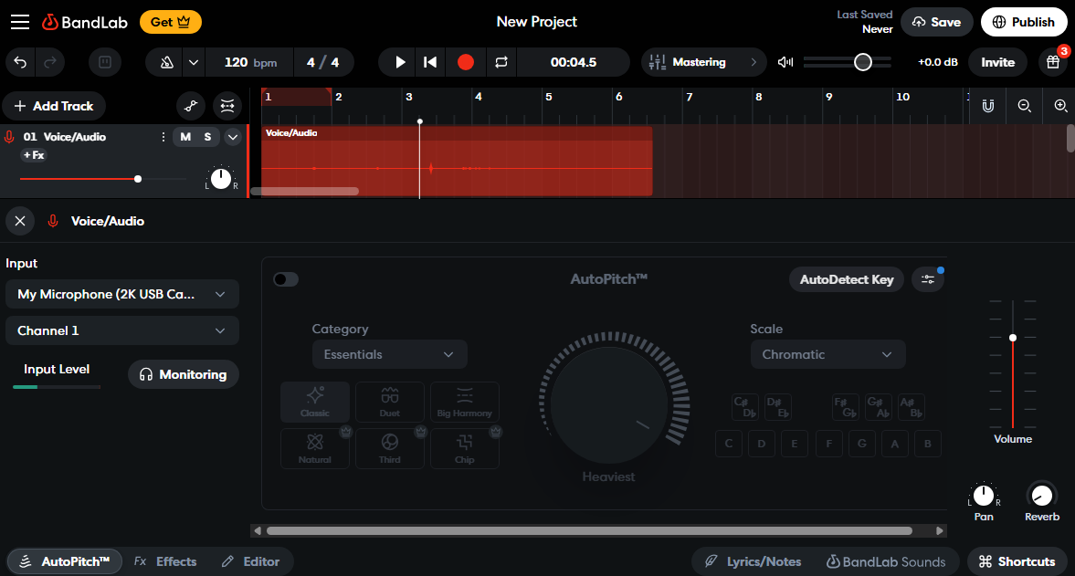Open the Category dropdown showing Essentials
Image resolution: width=1075 pixels, height=576 pixels.
tap(389, 354)
